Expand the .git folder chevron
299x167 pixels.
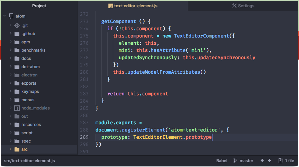(11, 25)
